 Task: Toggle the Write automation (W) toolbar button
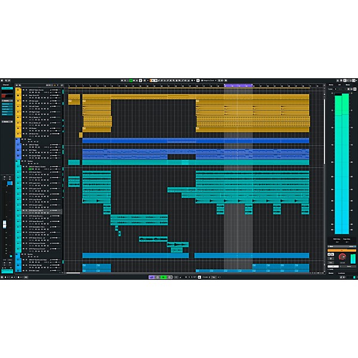(x=134, y=81)
